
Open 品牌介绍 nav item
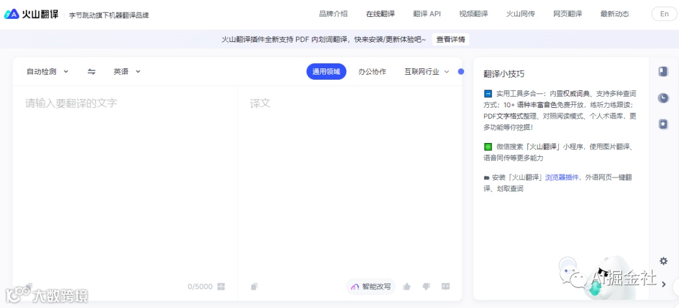pos(333,14)
